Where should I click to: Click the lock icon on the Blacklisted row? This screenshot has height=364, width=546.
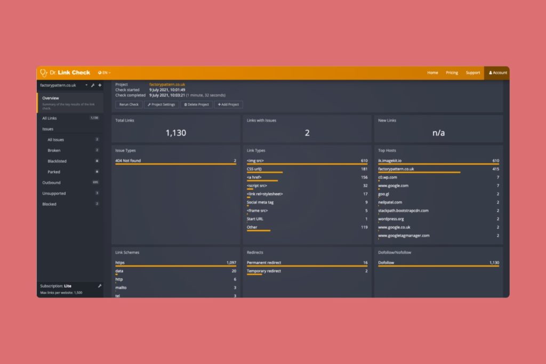click(97, 161)
